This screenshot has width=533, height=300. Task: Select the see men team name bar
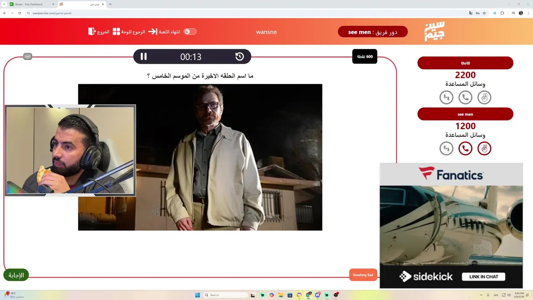tap(465, 114)
